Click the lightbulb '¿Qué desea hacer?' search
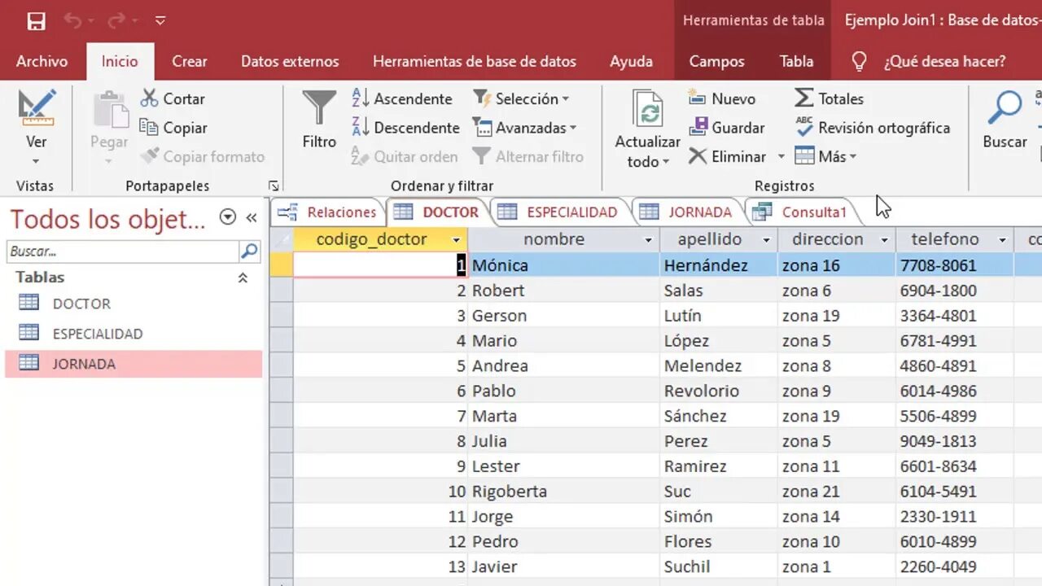 pyautogui.click(x=929, y=61)
